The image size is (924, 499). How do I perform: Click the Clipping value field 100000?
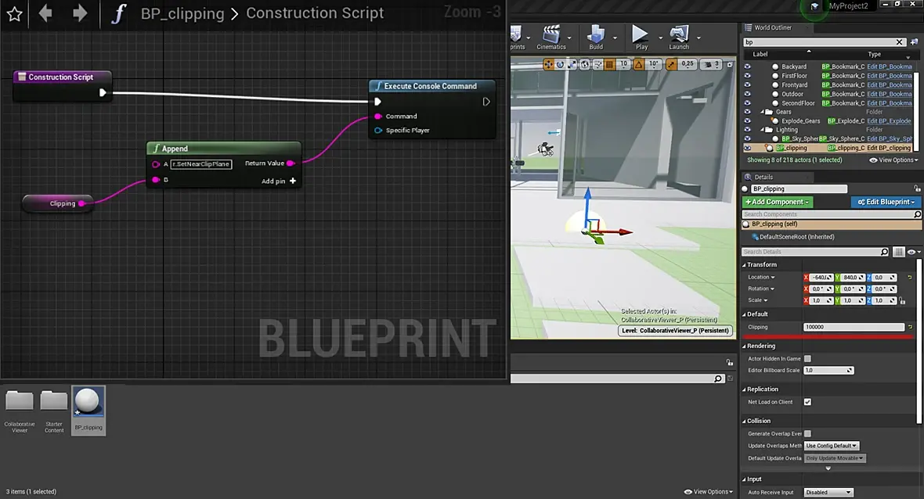tap(854, 327)
